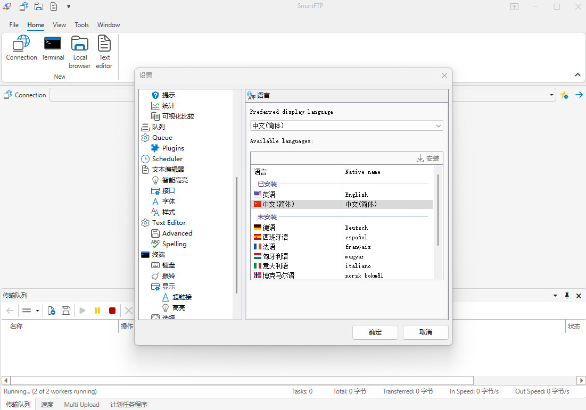Open a new Connection from the ribbon

[x=21, y=47]
